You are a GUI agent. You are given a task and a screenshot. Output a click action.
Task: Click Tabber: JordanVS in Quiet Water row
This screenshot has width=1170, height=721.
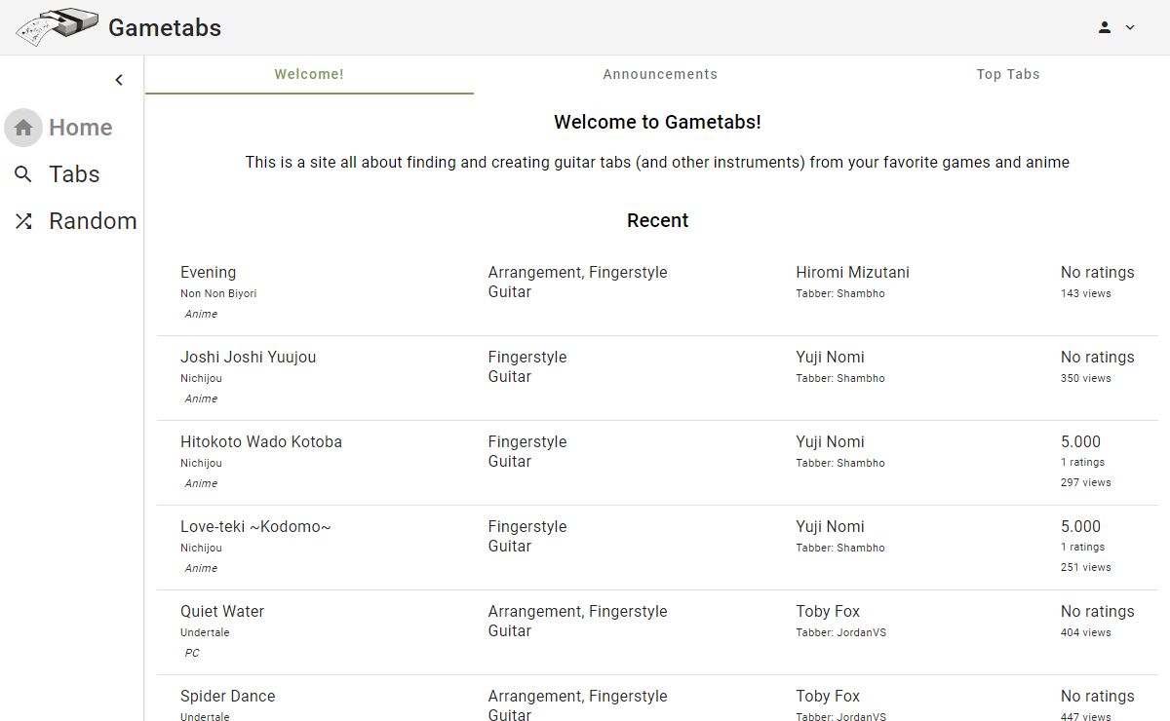tap(840, 632)
